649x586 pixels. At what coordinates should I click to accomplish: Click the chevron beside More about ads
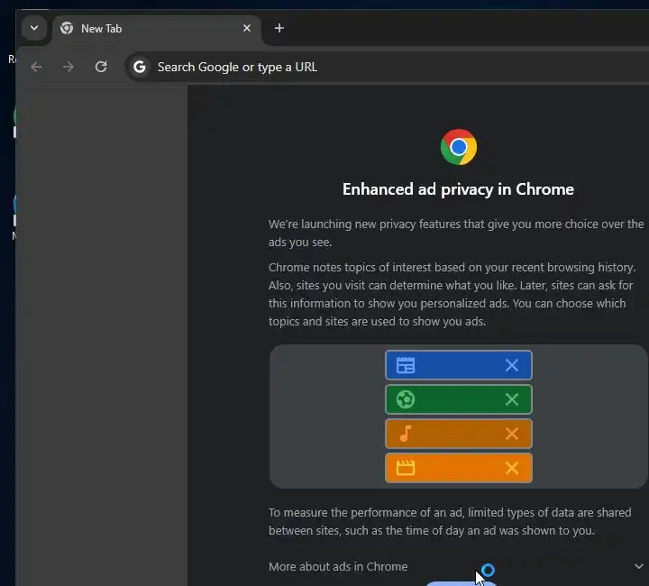point(639,566)
